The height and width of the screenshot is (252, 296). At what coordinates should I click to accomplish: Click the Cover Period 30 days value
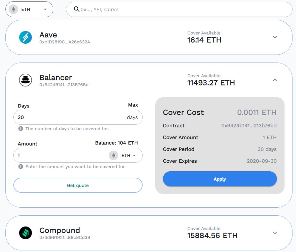(267, 149)
